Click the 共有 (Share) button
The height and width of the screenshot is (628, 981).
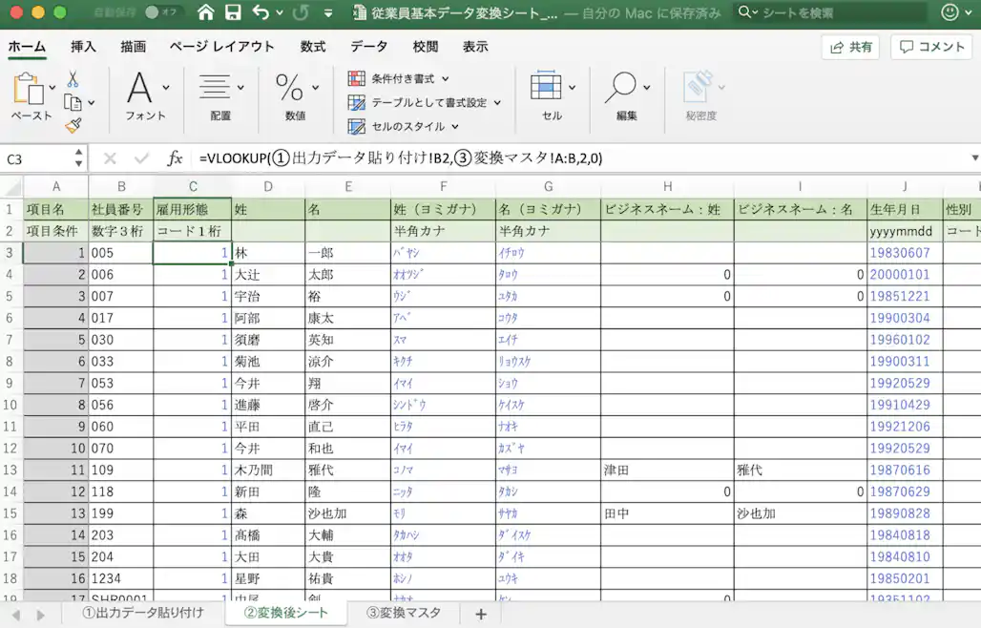(849, 46)
